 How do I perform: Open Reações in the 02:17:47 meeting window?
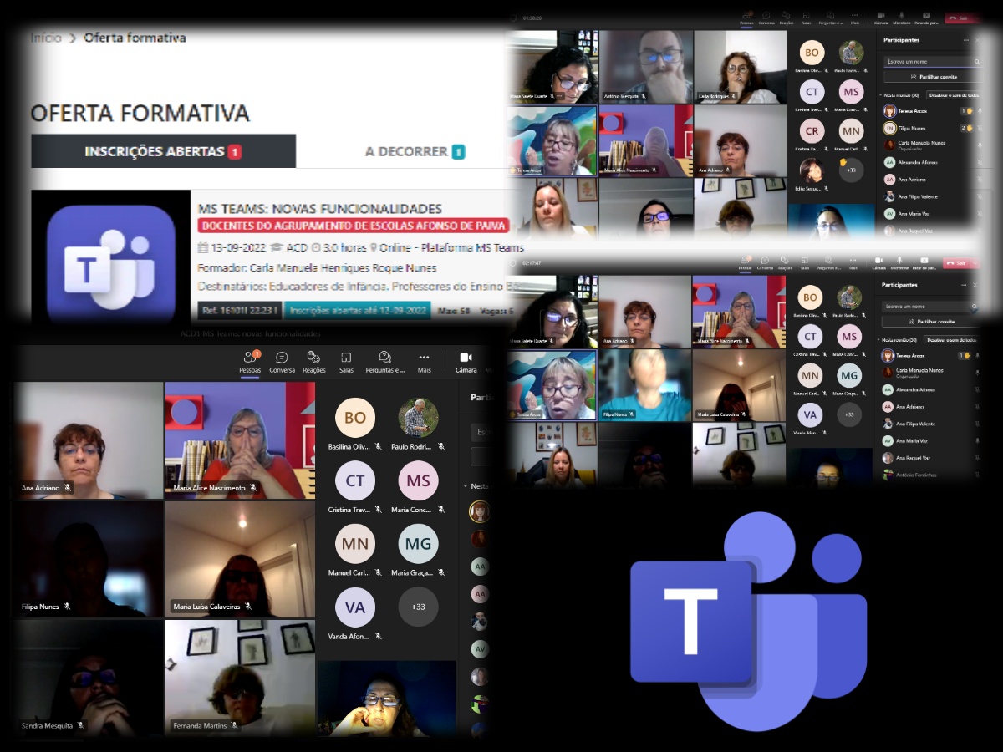click(786, 264)
